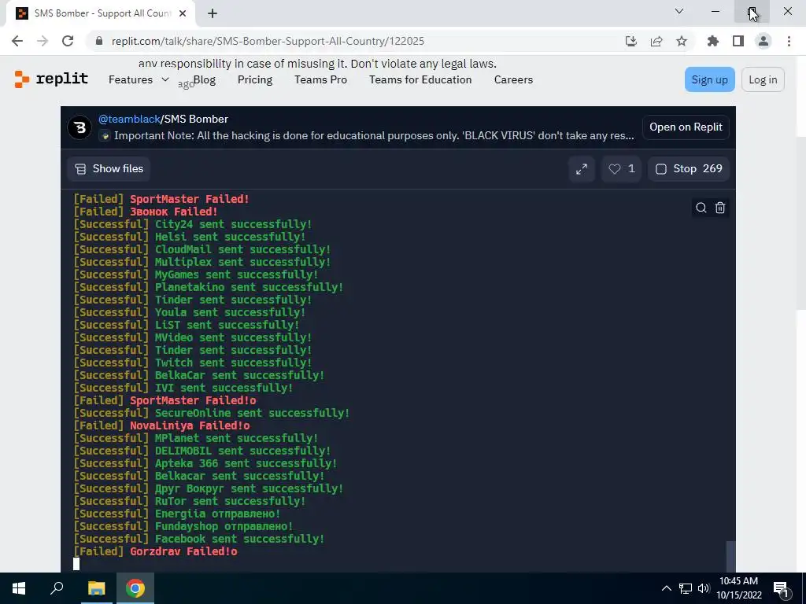Click the Replit logo in the header
This screenshot has width=806, height=604.
click(51, 79)
